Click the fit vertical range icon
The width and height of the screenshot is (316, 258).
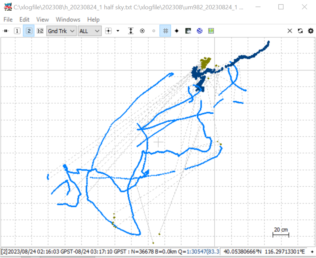click(x=131, y=31)
